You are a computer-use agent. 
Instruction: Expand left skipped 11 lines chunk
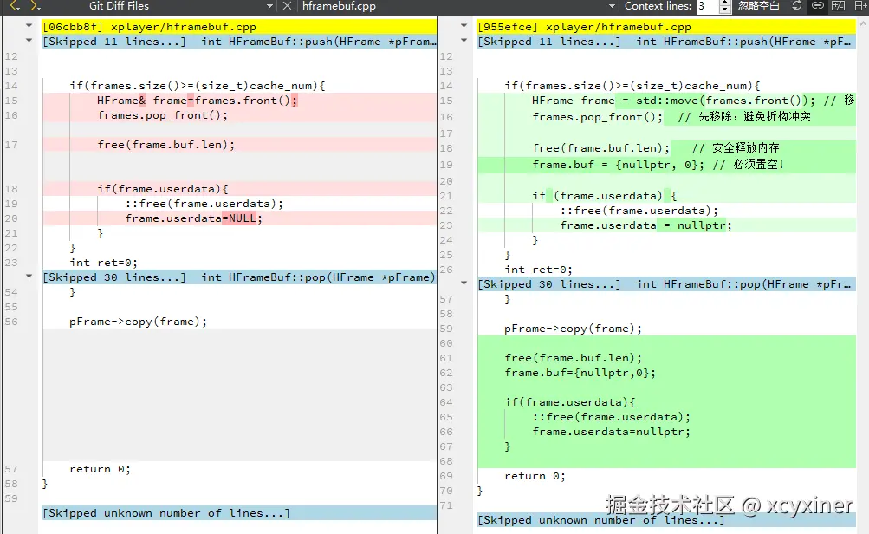click(29, 41)
